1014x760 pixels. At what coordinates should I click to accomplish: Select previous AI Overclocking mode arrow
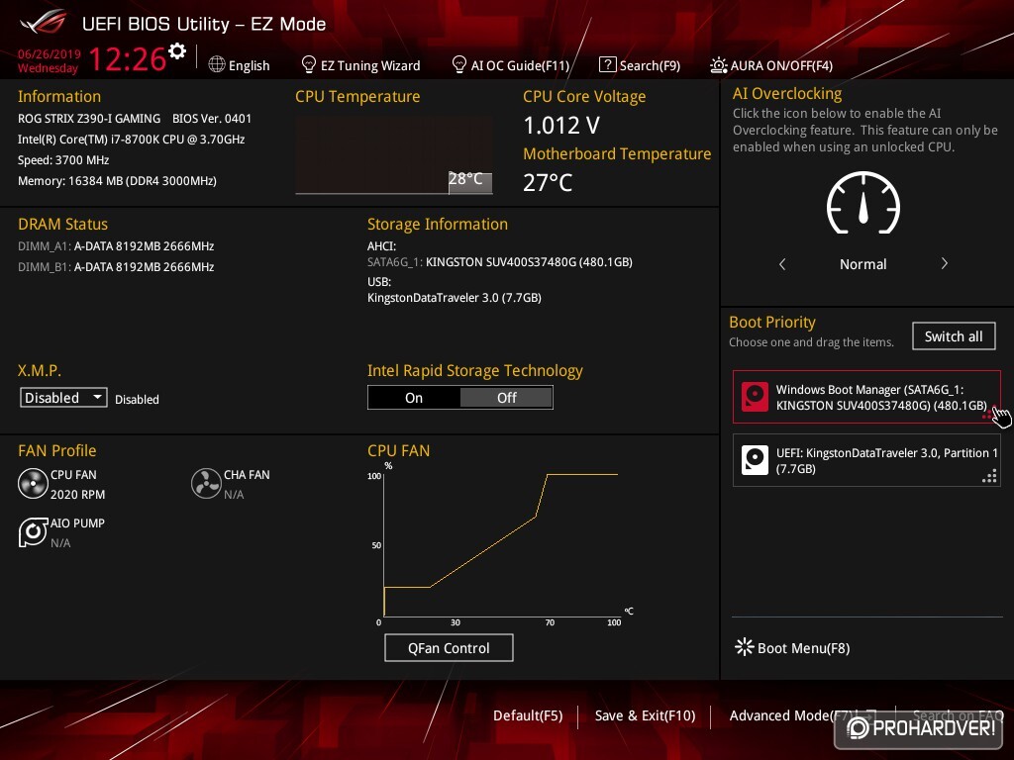pyautogui.click(x=782, y=263)
